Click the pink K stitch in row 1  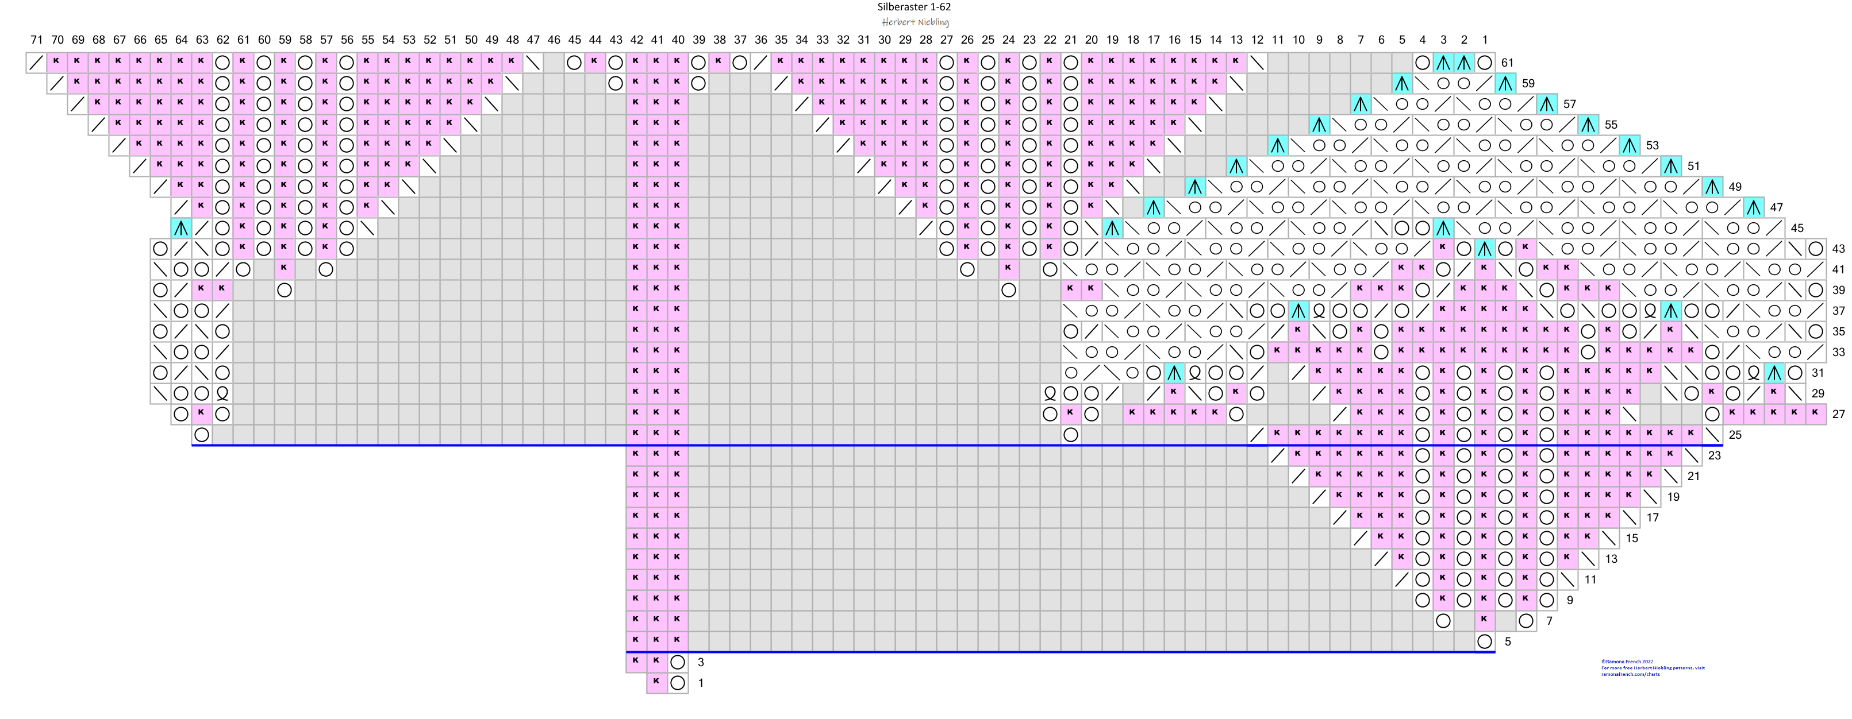pyautogui.click(x=656, y=683)
